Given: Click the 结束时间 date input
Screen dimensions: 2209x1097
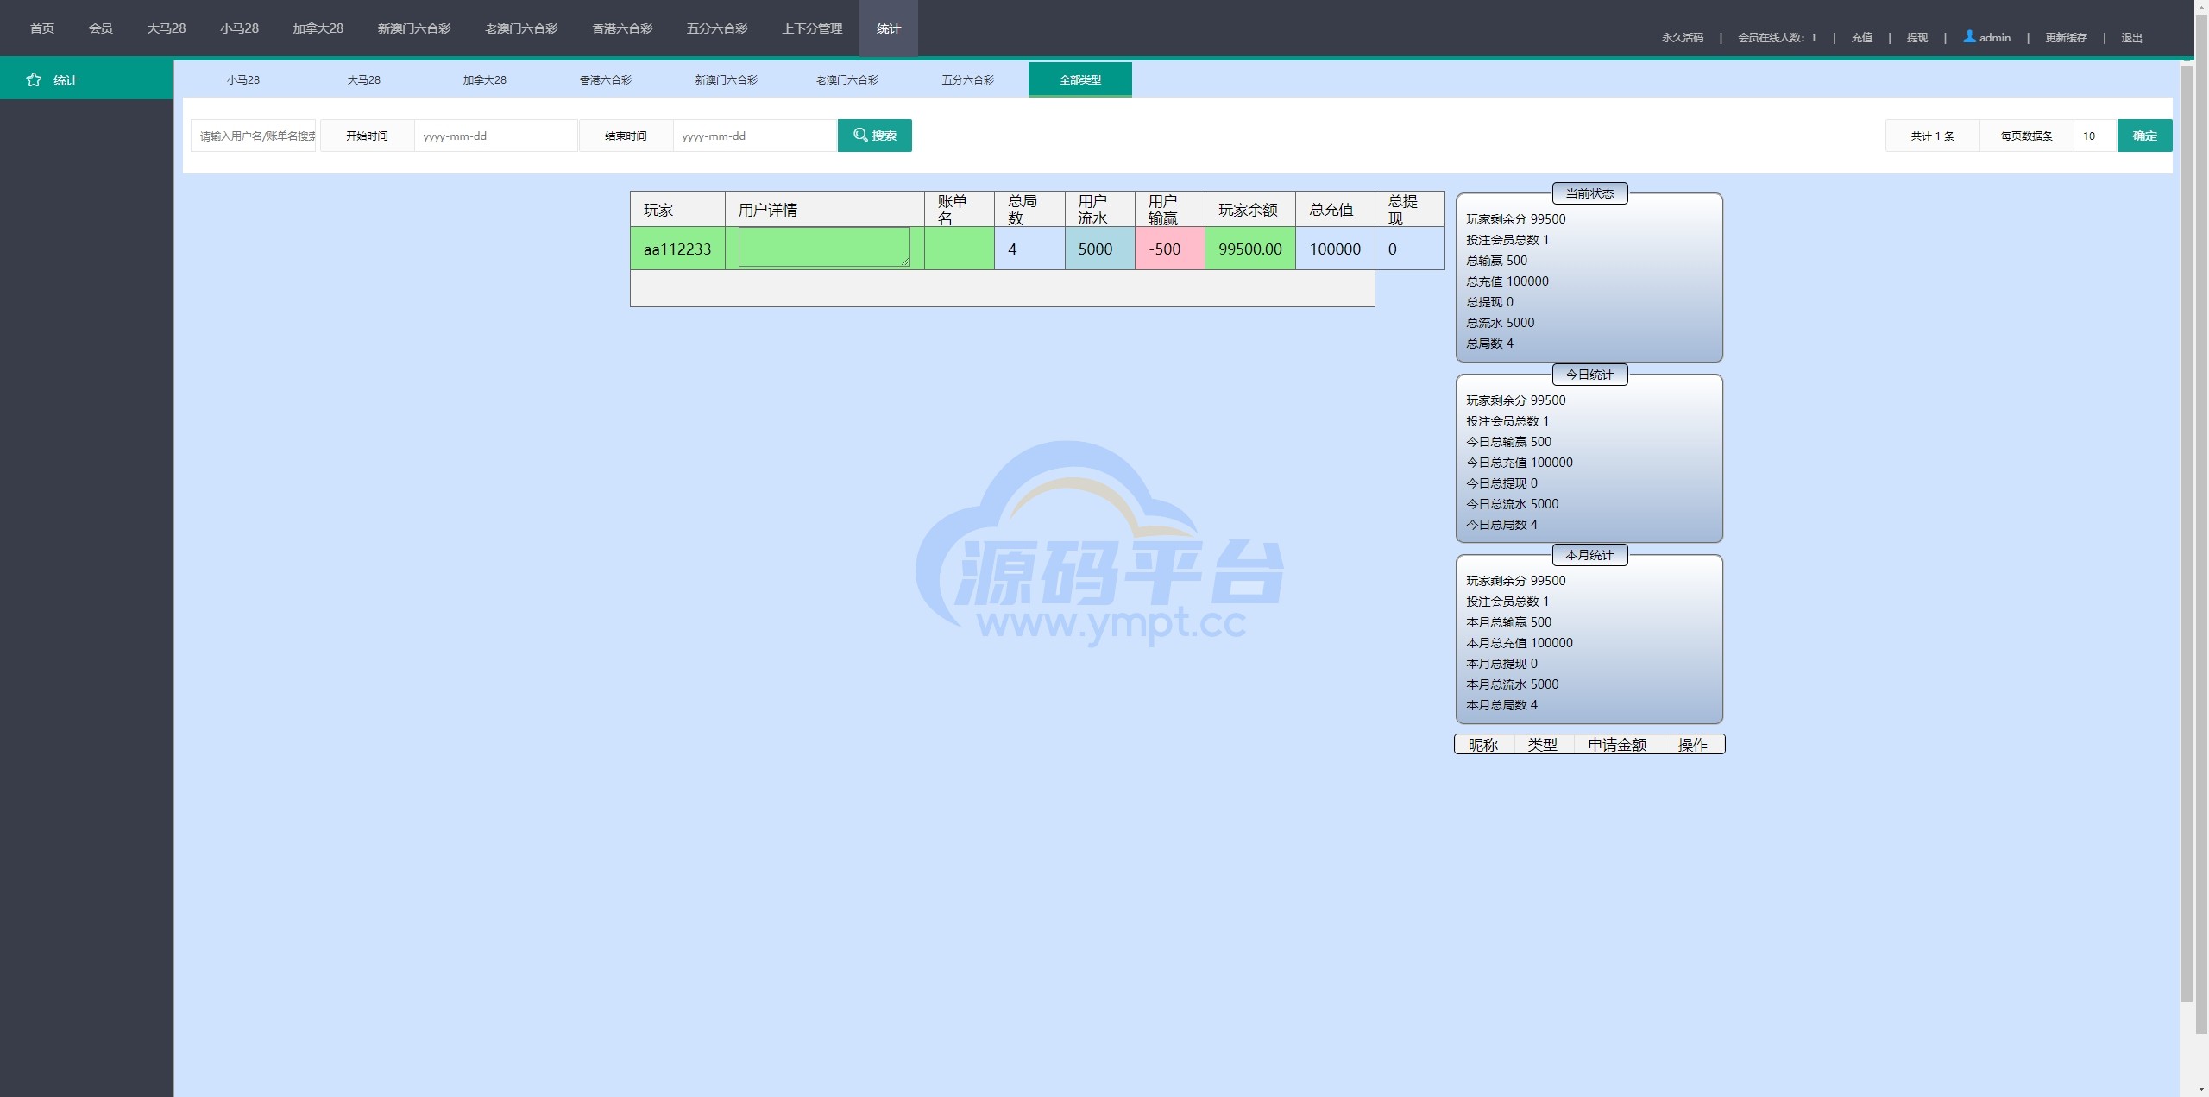Looking at the screenshot, I should point(754,136).
